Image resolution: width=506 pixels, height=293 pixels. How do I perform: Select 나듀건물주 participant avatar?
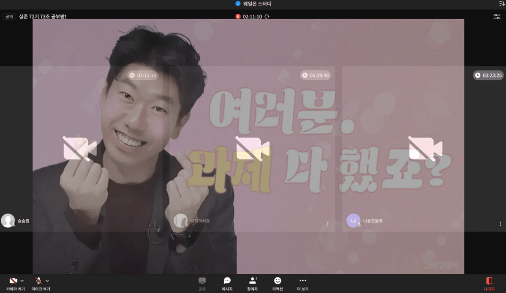click(x=353, y=221)
